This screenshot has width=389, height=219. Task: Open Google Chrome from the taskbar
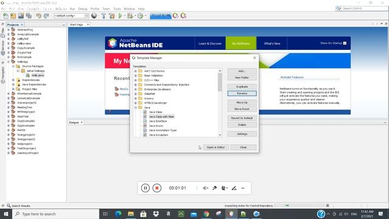point(206,214)
